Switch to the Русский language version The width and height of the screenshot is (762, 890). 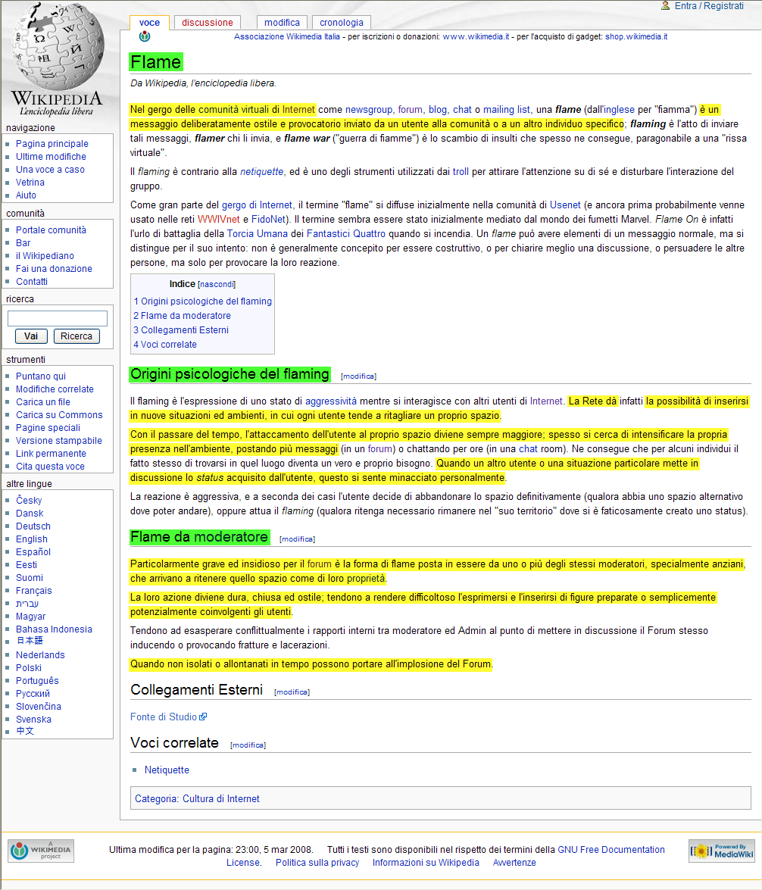pyautogui.click(x=33, y=694)
